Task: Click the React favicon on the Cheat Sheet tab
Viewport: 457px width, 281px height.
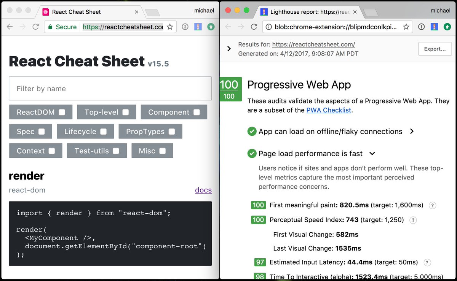Action: click(46, 12)
